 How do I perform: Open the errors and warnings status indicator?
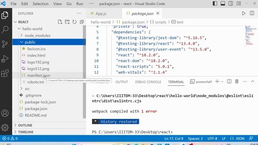click(x=10, y=139)
